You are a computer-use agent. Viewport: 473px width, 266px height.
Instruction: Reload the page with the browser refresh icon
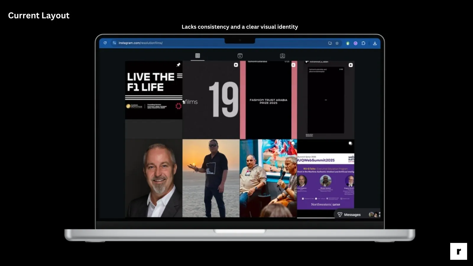coord(105,43)
